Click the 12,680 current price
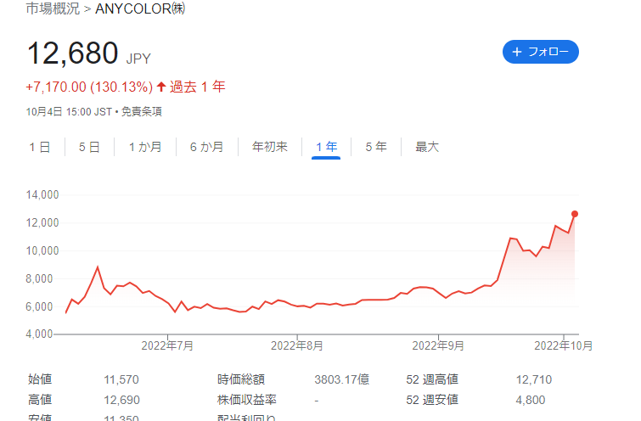This screenshot has height=421, width=641. [x=73, y=53]
